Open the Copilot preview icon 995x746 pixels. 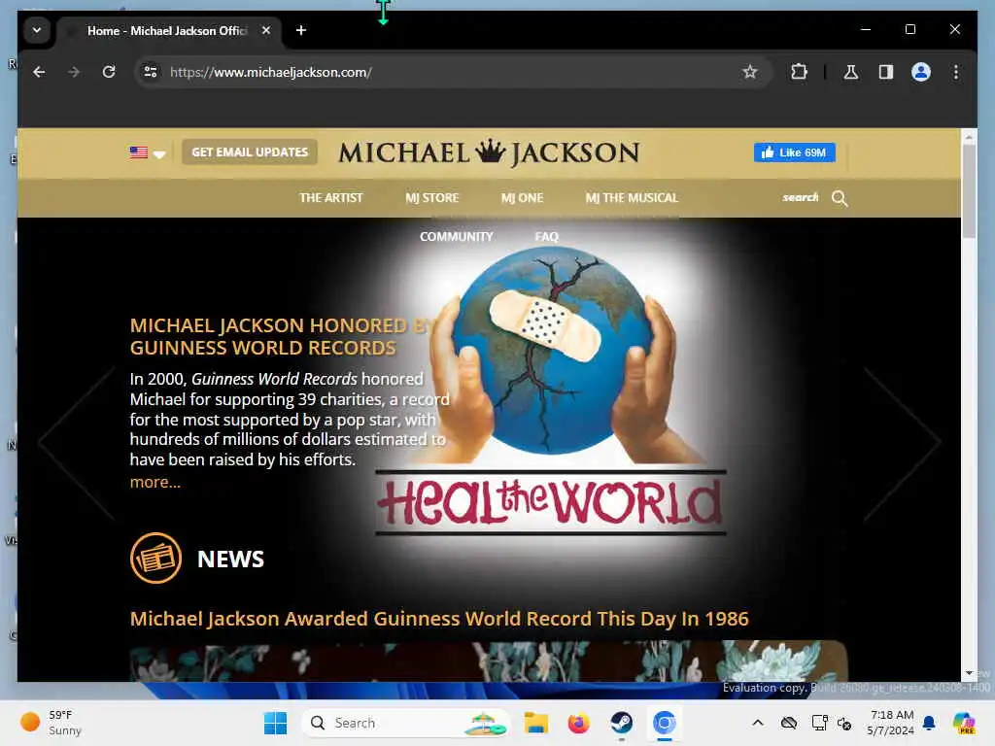tap(964, 723)
